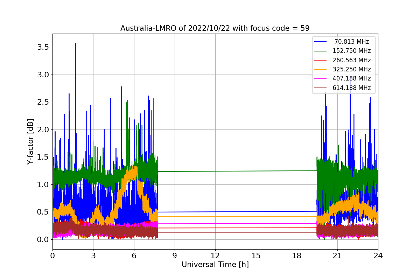420x280 pixels.
Task: Click the 21 hour x-axis tick label
Action: (x=337, y=255)
